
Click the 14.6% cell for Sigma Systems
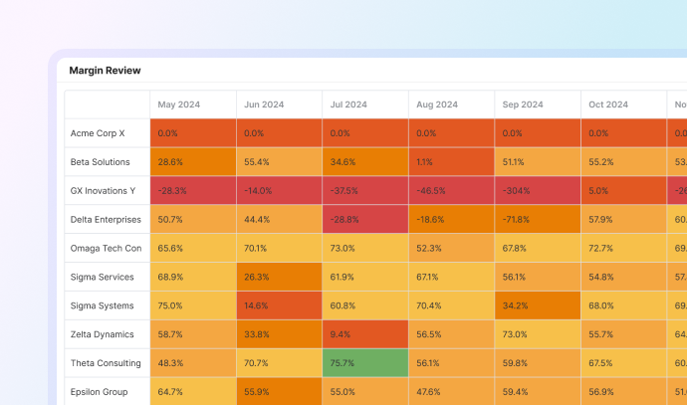click(x=279, y=306)
